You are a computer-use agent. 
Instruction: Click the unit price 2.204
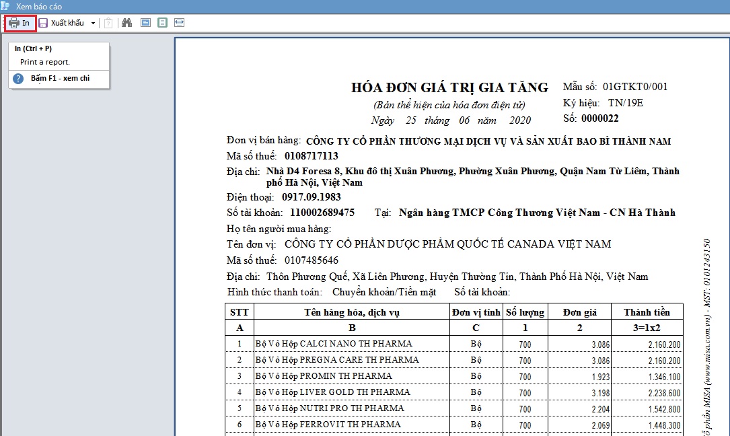click(x=601, y=410)
